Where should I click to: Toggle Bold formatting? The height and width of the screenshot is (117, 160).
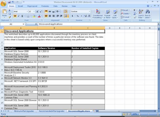tap(15, 16)
